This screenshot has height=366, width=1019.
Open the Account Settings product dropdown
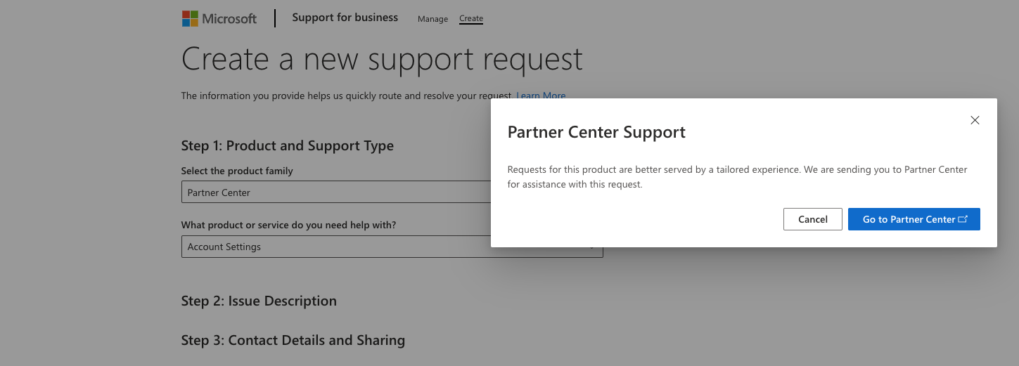point(392,247)
